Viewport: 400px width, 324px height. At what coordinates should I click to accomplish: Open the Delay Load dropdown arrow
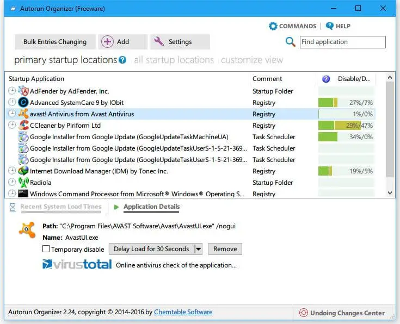click(199, 249)
